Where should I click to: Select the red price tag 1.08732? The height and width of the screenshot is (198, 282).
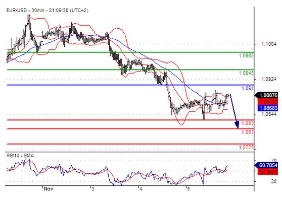coord(268,102)
